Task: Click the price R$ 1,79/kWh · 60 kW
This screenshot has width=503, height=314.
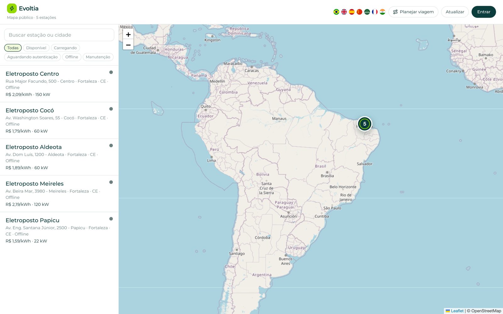Action: pyautogui.click(x=27, y=131)
